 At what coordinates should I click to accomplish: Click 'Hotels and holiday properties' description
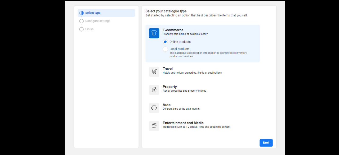[192, 73]
